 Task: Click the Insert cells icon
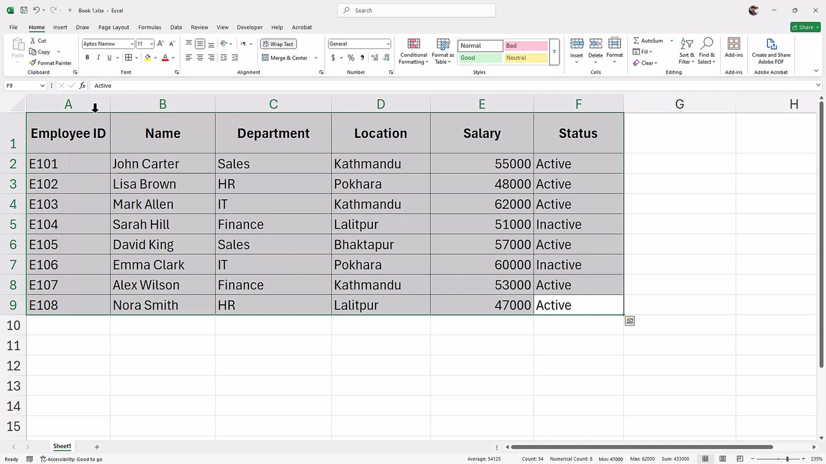point(577,44)
